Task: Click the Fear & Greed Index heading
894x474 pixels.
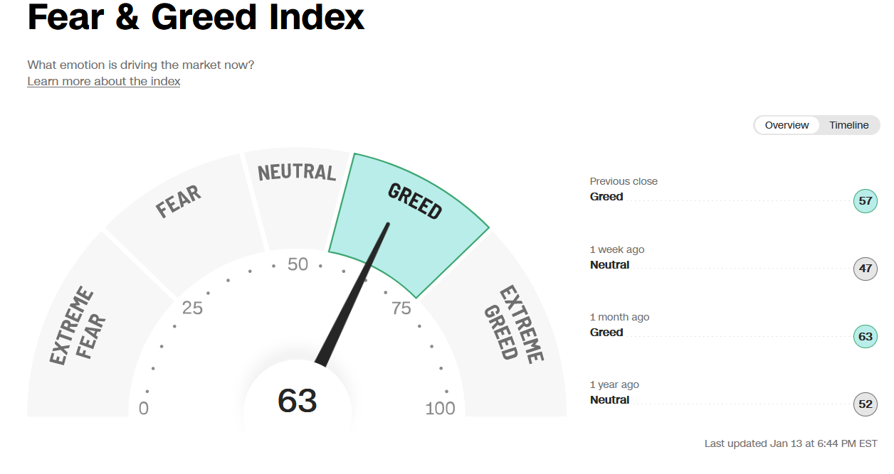Action: coord(196,17)
